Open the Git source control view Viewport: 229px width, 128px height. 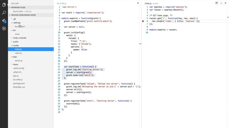tap(4, 21)
